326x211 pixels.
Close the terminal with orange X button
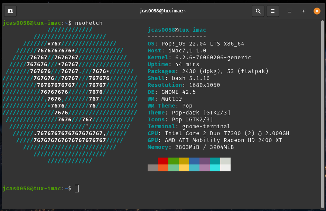[x=317, y=11]
